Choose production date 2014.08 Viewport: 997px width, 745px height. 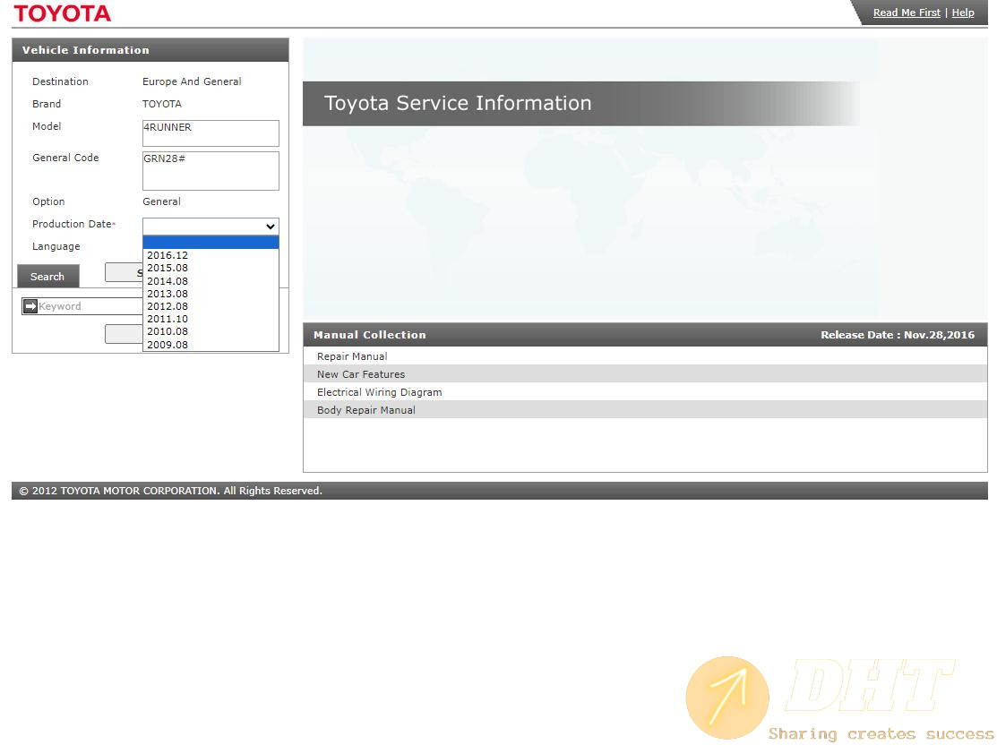(211, 281)
